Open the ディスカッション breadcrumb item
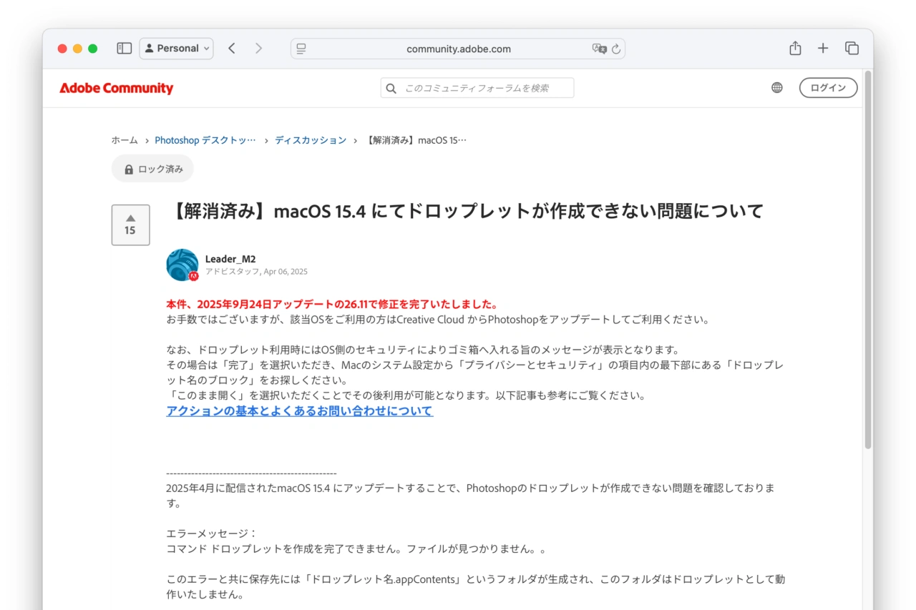Screen dimensions: 916x610 click(311, 140)
